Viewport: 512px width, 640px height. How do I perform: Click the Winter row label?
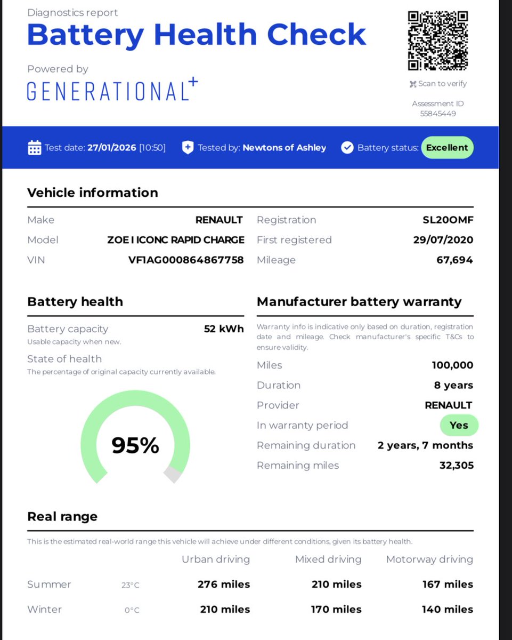pyautogui.click(x=44, y=609)
